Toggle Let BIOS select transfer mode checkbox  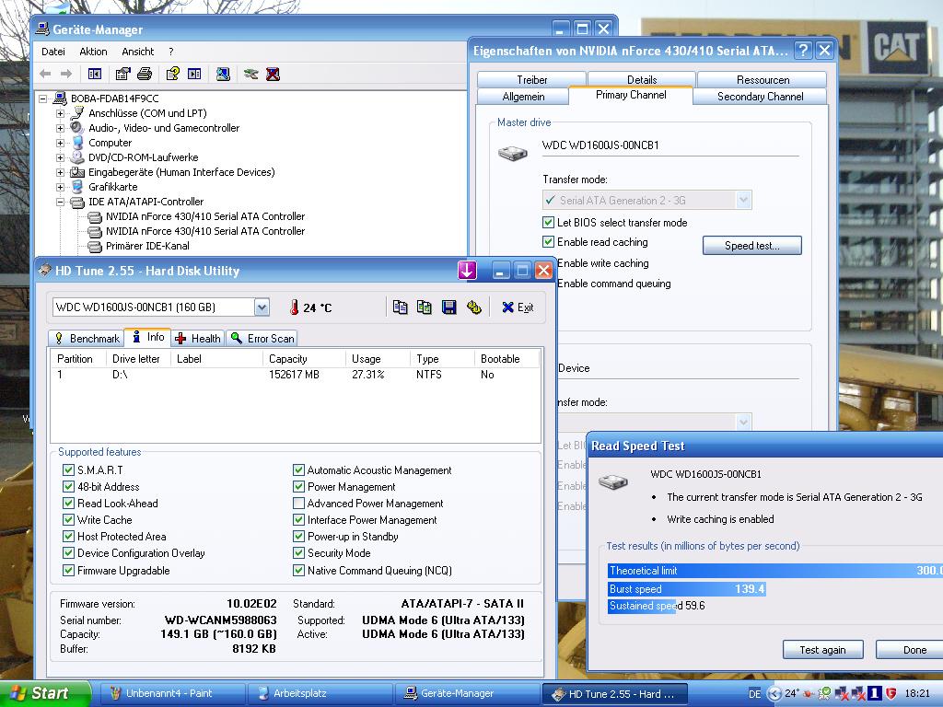coord(548,223)
